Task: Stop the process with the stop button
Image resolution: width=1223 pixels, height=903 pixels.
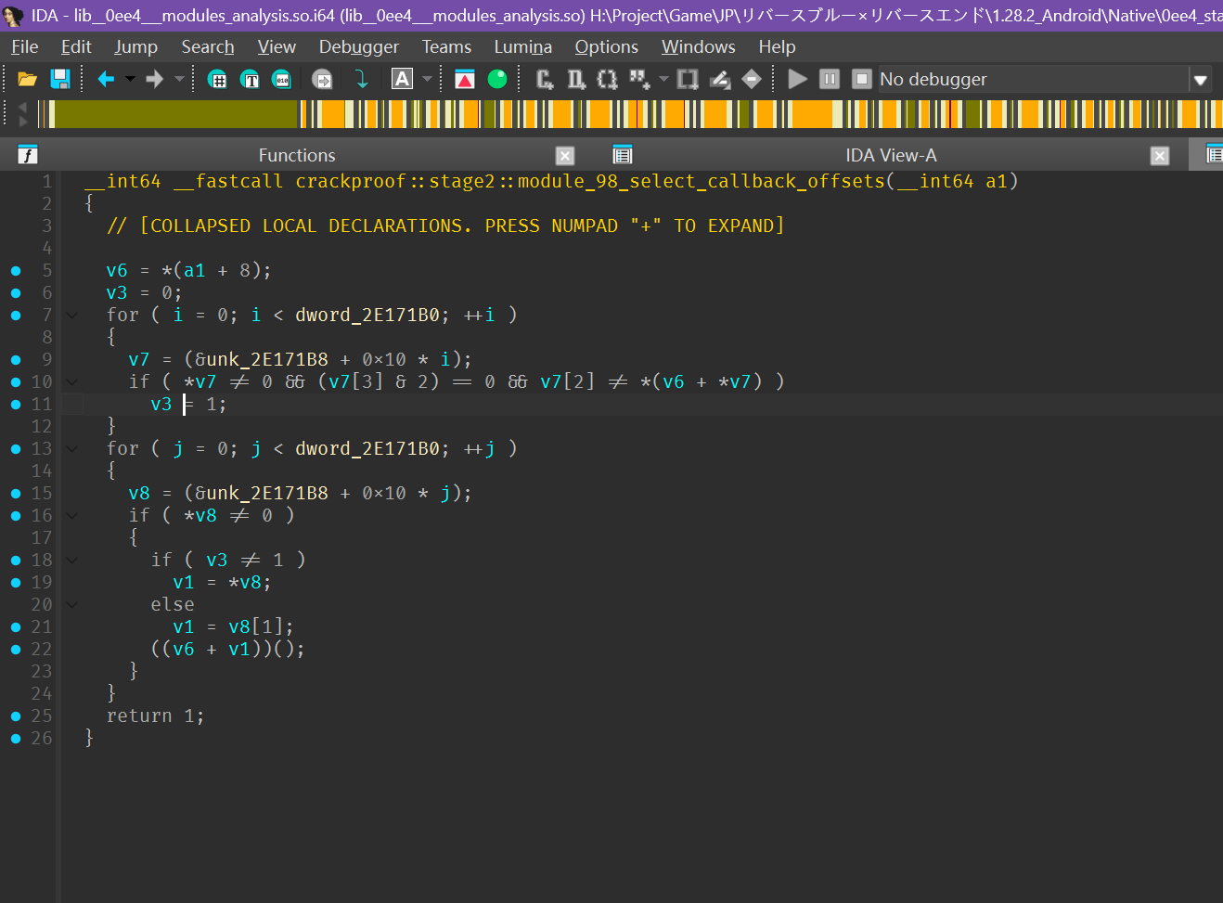Action: click(x=862, y=80)
